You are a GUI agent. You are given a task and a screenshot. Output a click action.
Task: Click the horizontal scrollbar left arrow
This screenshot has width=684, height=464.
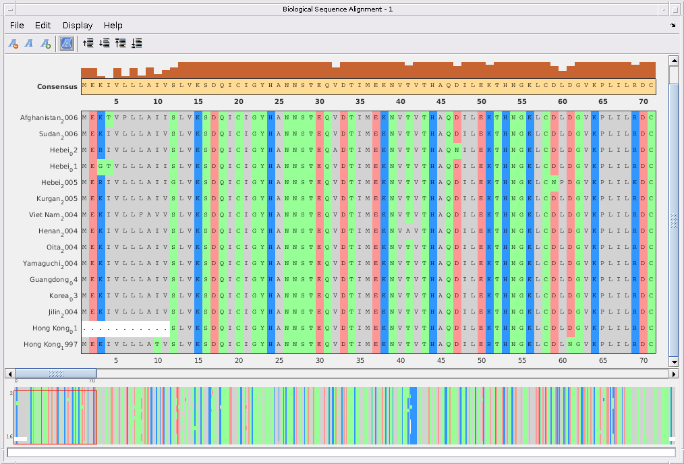pos(9,374)
